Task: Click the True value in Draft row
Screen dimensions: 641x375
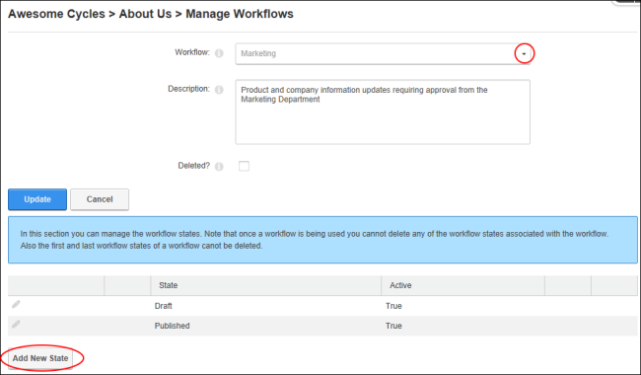Action: pos(393,306)
